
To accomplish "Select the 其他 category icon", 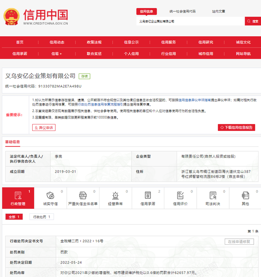I will 245,196.
